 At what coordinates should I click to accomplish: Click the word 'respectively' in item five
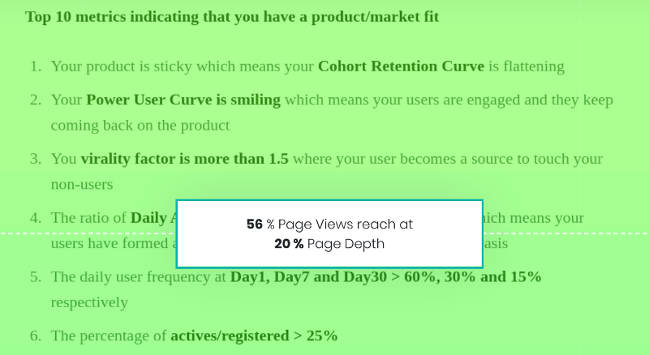89,303
